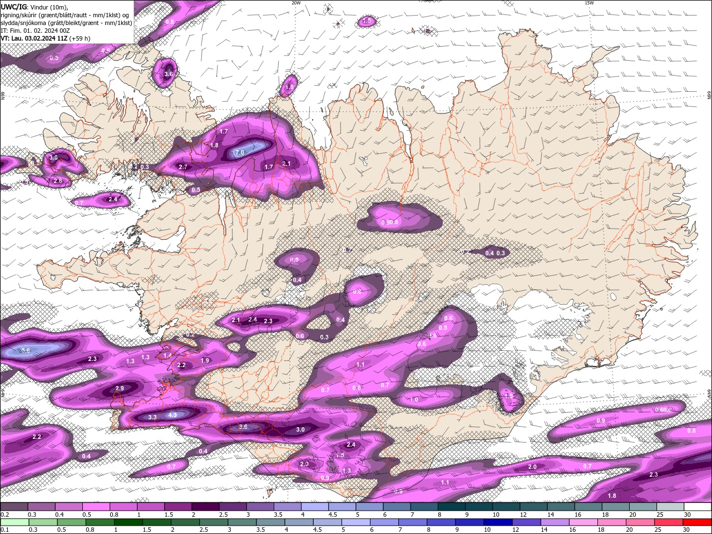Click the "UWC/IG: Vindur (10m)" title line
Screen dimensions: 712x534
tap(34, 6)
